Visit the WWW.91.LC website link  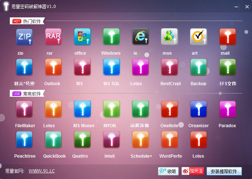pyautogui.click(x=42, y=171)
